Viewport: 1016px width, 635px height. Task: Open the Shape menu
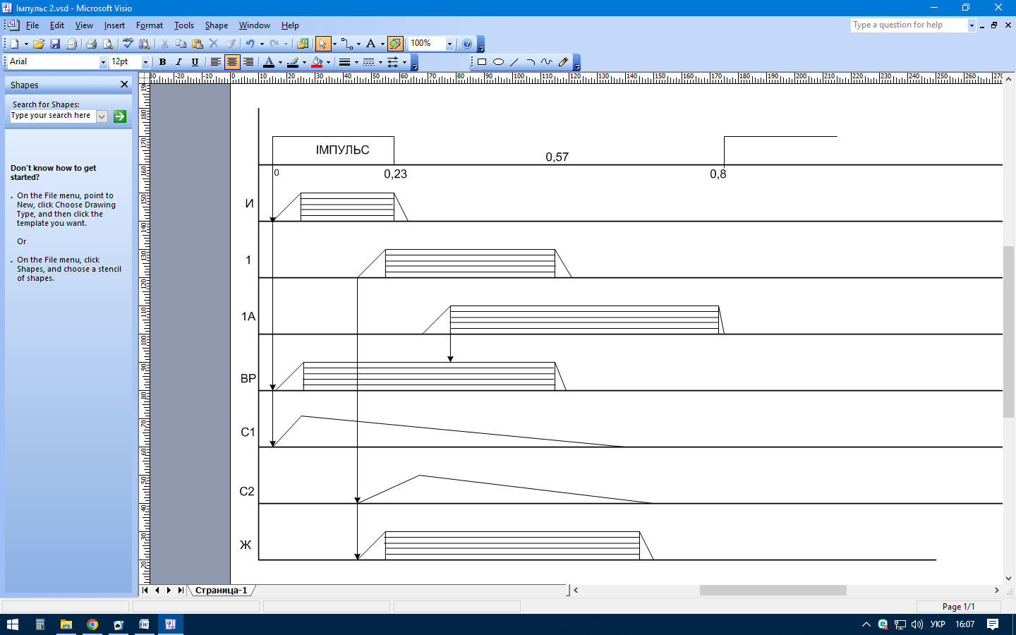217,25
